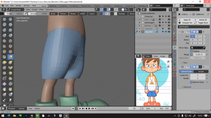Open the Windows Start menu

point(3,116)
